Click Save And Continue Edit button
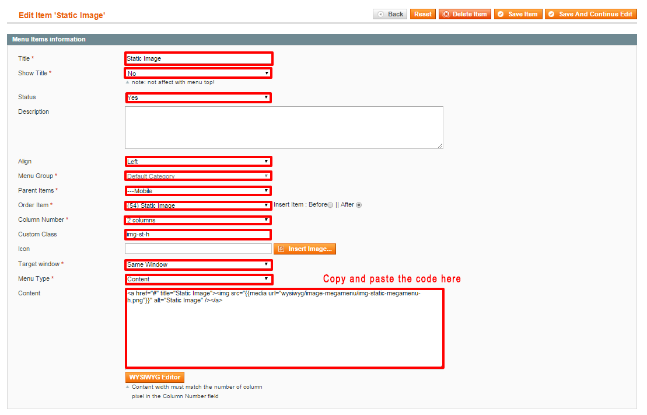Viewport: 647px width, 415px height. point(590,14)
